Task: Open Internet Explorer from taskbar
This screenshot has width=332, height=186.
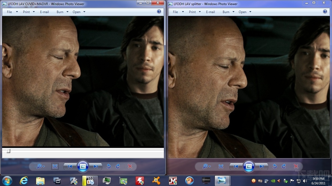Action: (24, 181)
